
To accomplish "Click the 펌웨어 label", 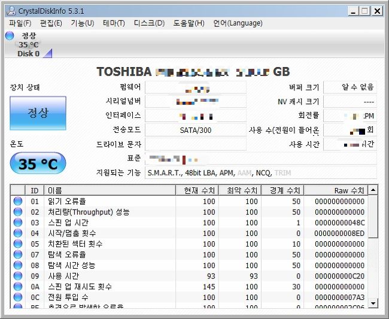I will tap(130, 87).
